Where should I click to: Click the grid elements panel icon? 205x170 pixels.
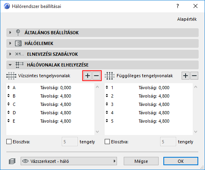18,43
